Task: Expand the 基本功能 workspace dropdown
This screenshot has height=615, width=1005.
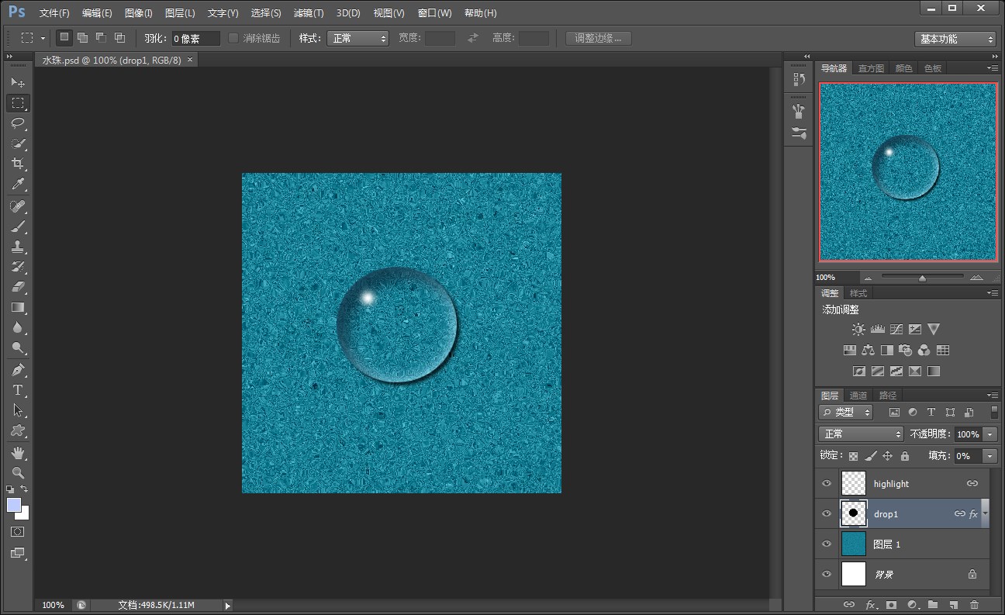Action: pyautogui.click(x=955, y=39)
